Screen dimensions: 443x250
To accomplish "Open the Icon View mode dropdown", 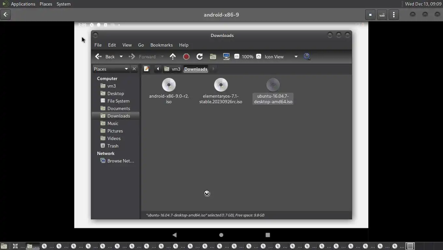I will pos(281,57).
